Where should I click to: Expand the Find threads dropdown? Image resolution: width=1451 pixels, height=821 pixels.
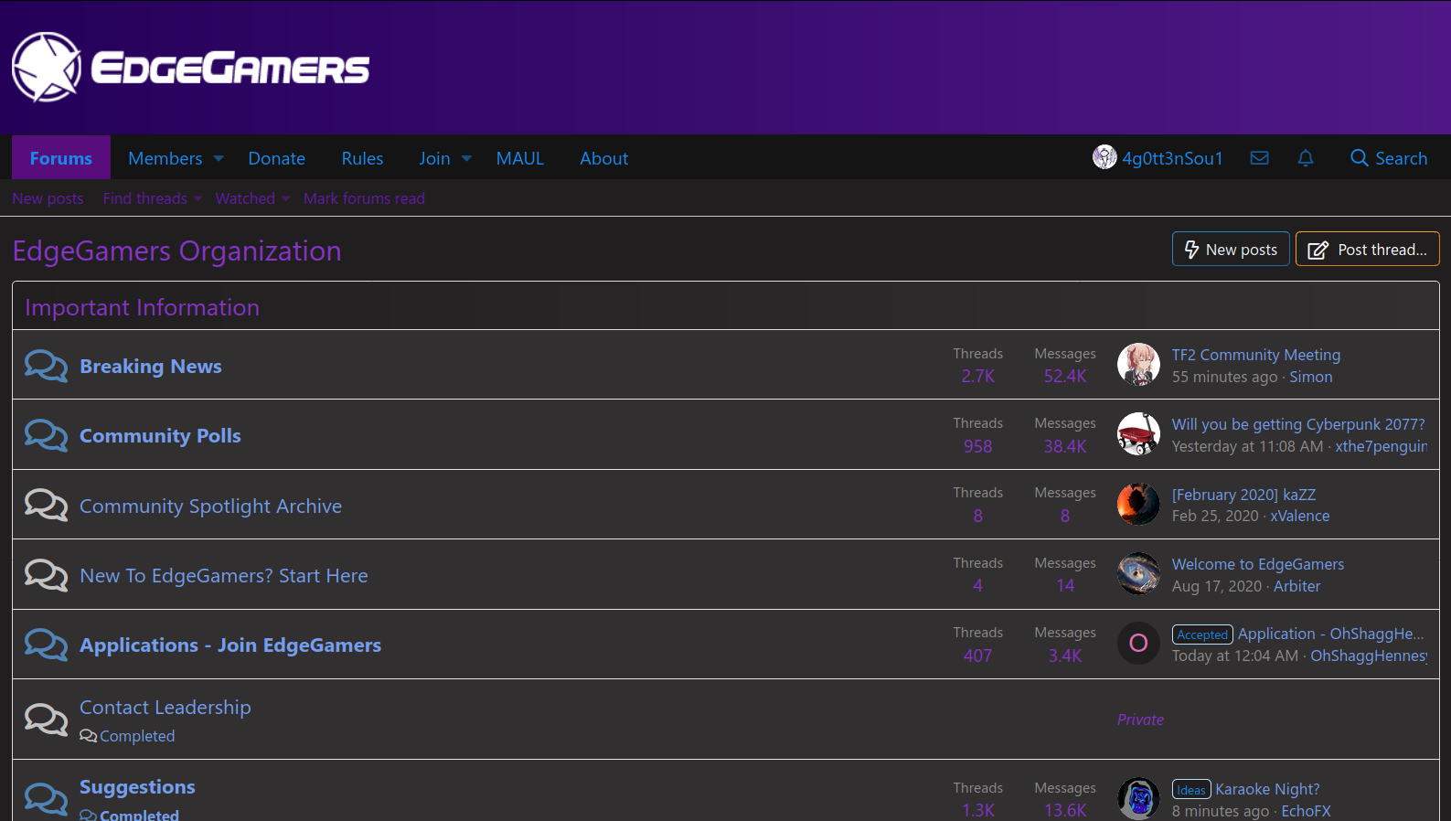pos(197,198)
